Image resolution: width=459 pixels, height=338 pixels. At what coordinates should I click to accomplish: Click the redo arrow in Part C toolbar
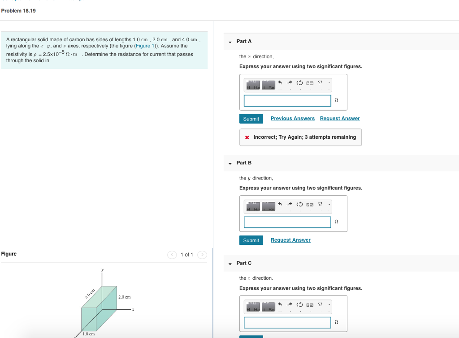coord(290,304)
